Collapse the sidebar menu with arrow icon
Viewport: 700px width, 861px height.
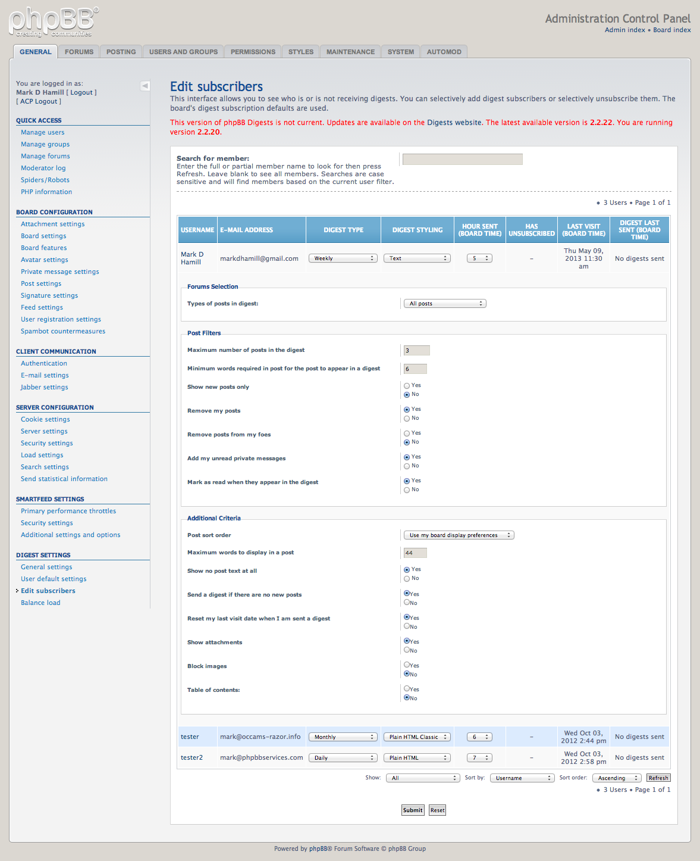[x=145, y=86]
